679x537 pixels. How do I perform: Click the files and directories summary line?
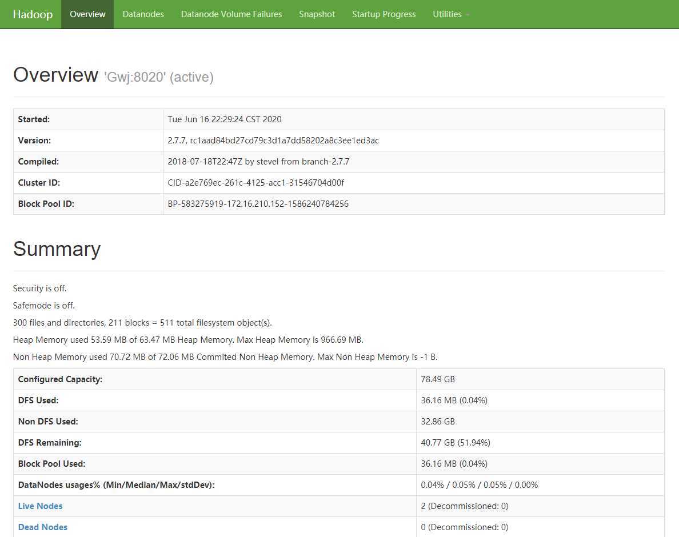point(142,323)
